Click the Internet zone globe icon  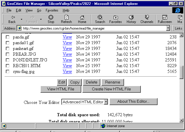click(103, 126)
